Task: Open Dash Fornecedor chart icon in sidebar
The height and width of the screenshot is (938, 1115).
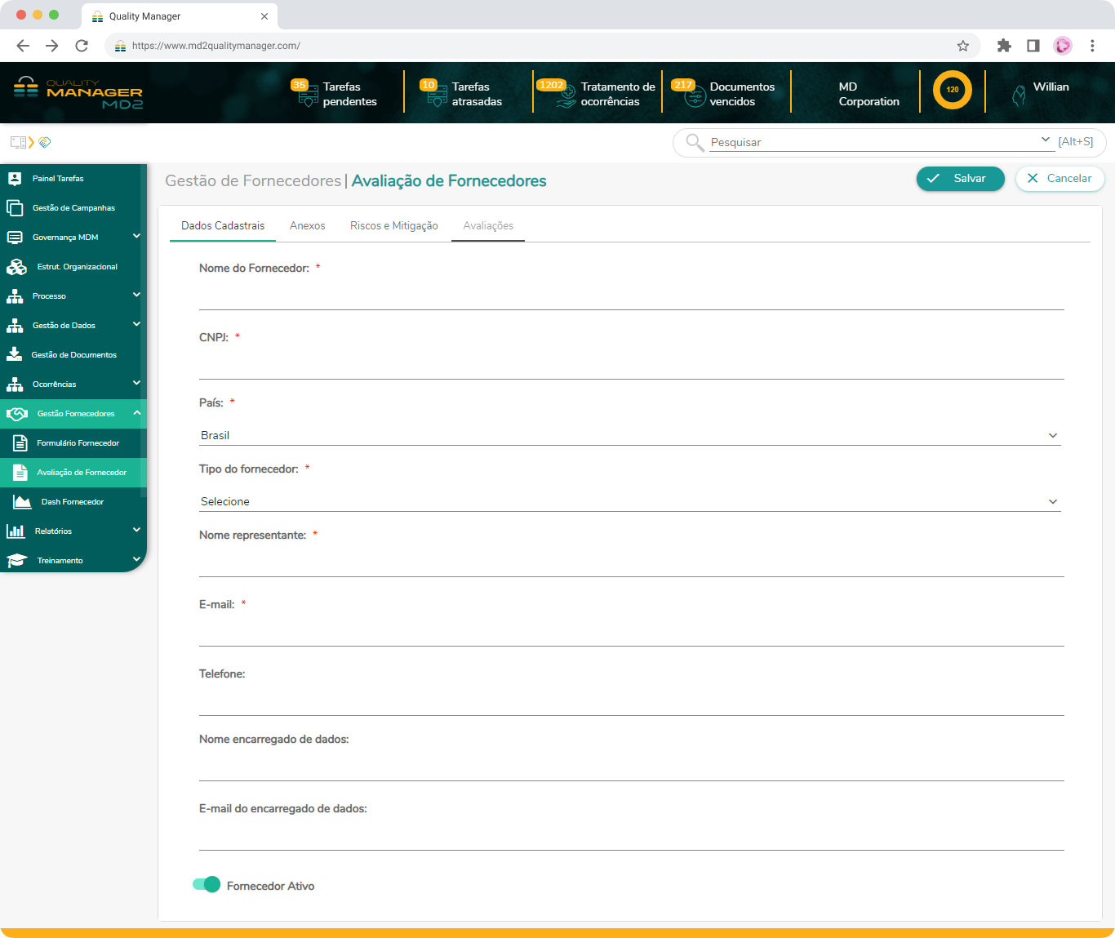Action: 21,502
